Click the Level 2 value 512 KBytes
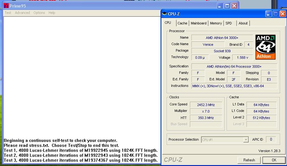Screen dimensions: 287x166 coord(261,118)
